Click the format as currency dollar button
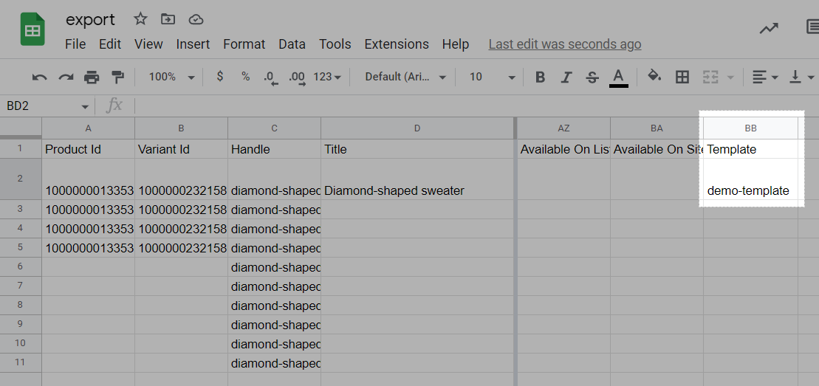 click(x=220, y=76)
